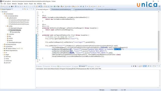Maximize the Console panel
161x91 pixels.
[159, 66]
